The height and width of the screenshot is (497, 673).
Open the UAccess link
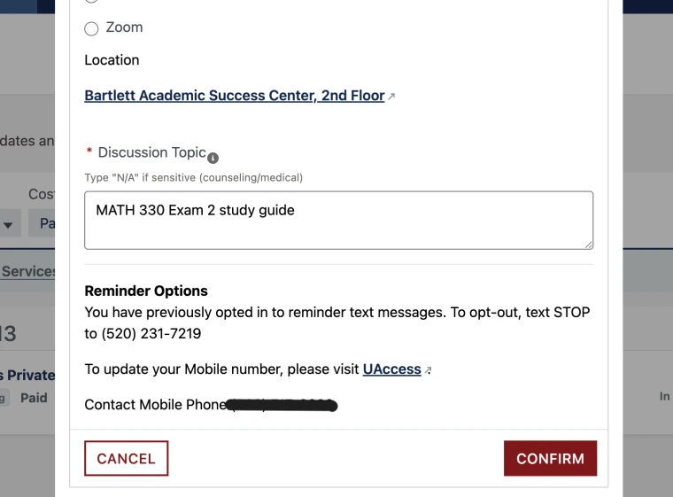pyautogui.click(x=391, y=369)
